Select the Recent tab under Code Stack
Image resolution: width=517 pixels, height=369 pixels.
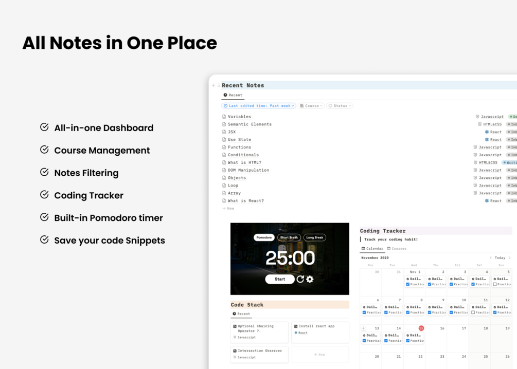point(241,313)
